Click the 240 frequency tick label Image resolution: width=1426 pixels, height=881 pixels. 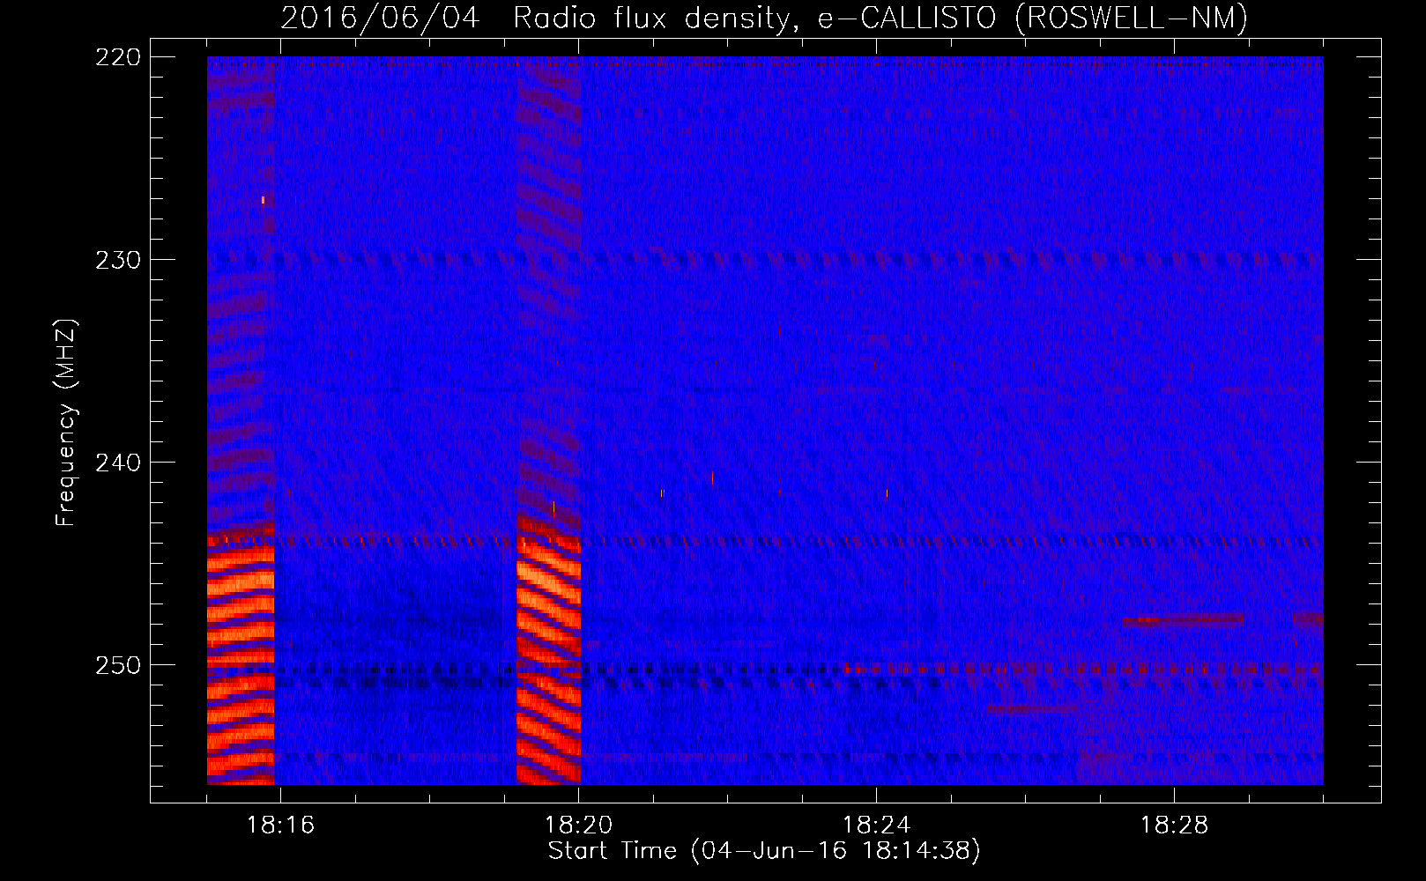coord(117,463)
